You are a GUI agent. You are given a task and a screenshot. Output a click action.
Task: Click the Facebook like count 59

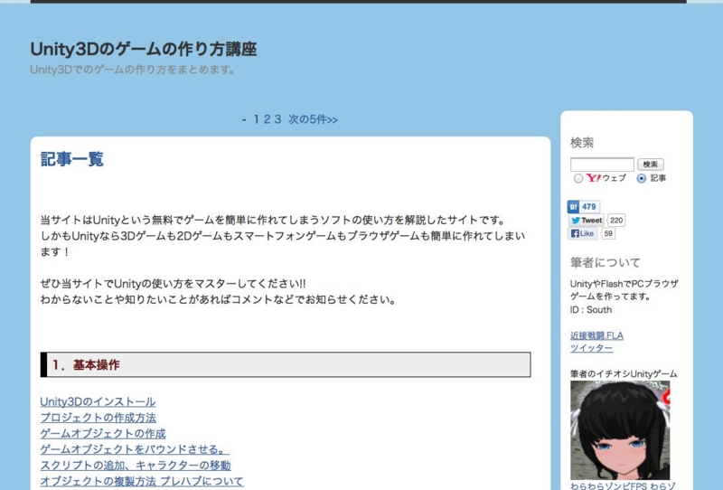(608, 233)
